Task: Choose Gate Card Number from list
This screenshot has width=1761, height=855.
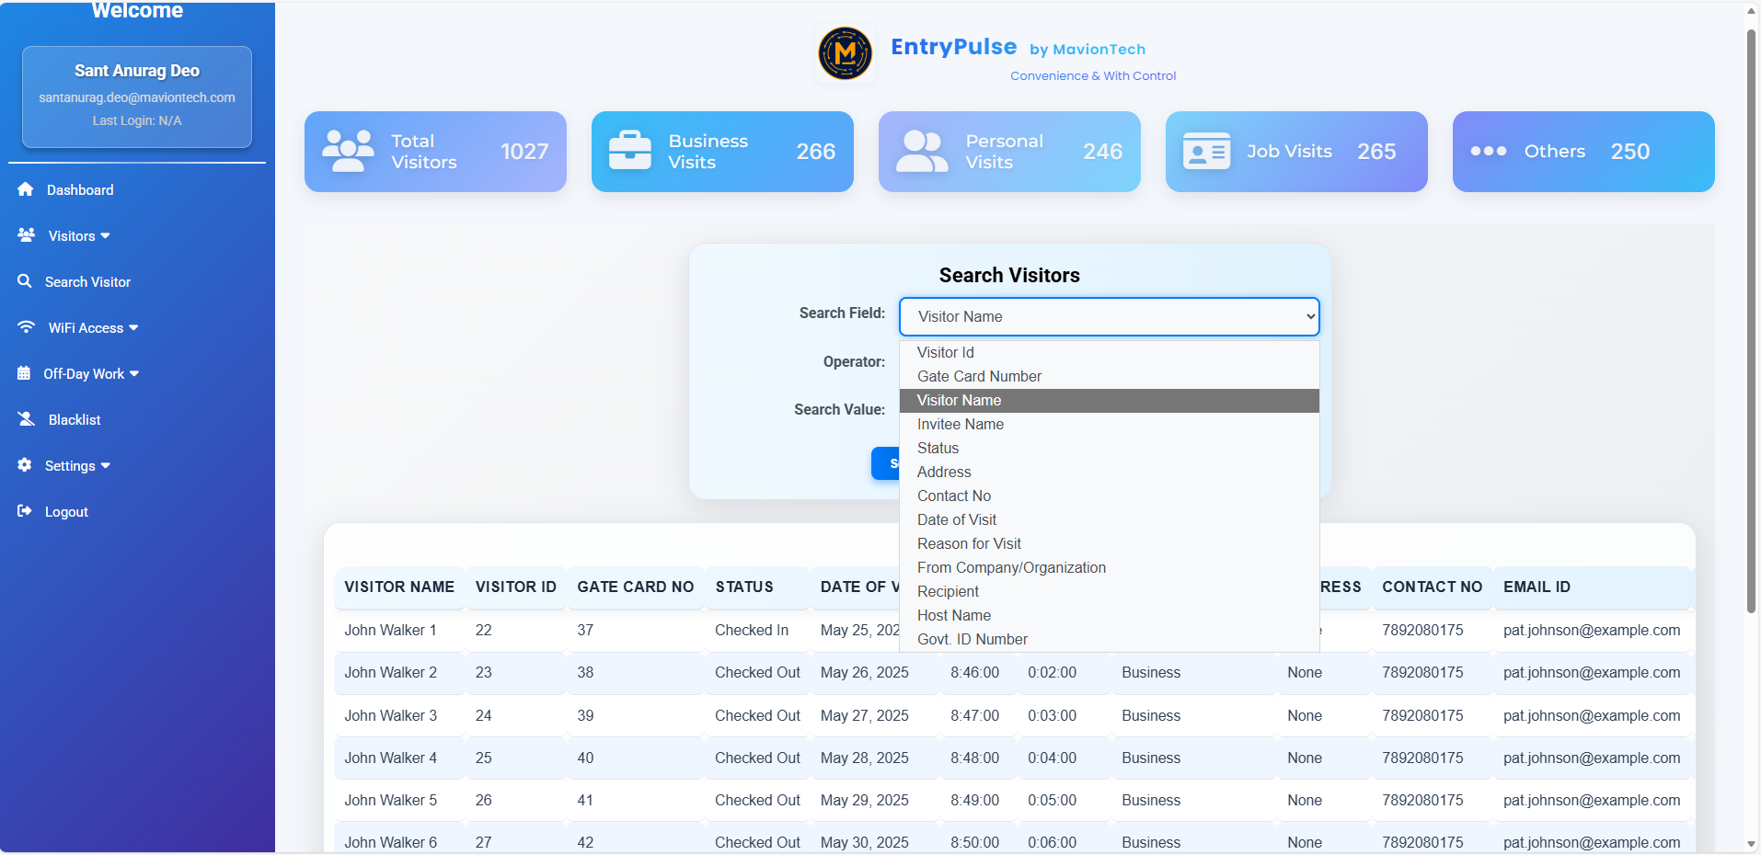Action: [979, 376]
